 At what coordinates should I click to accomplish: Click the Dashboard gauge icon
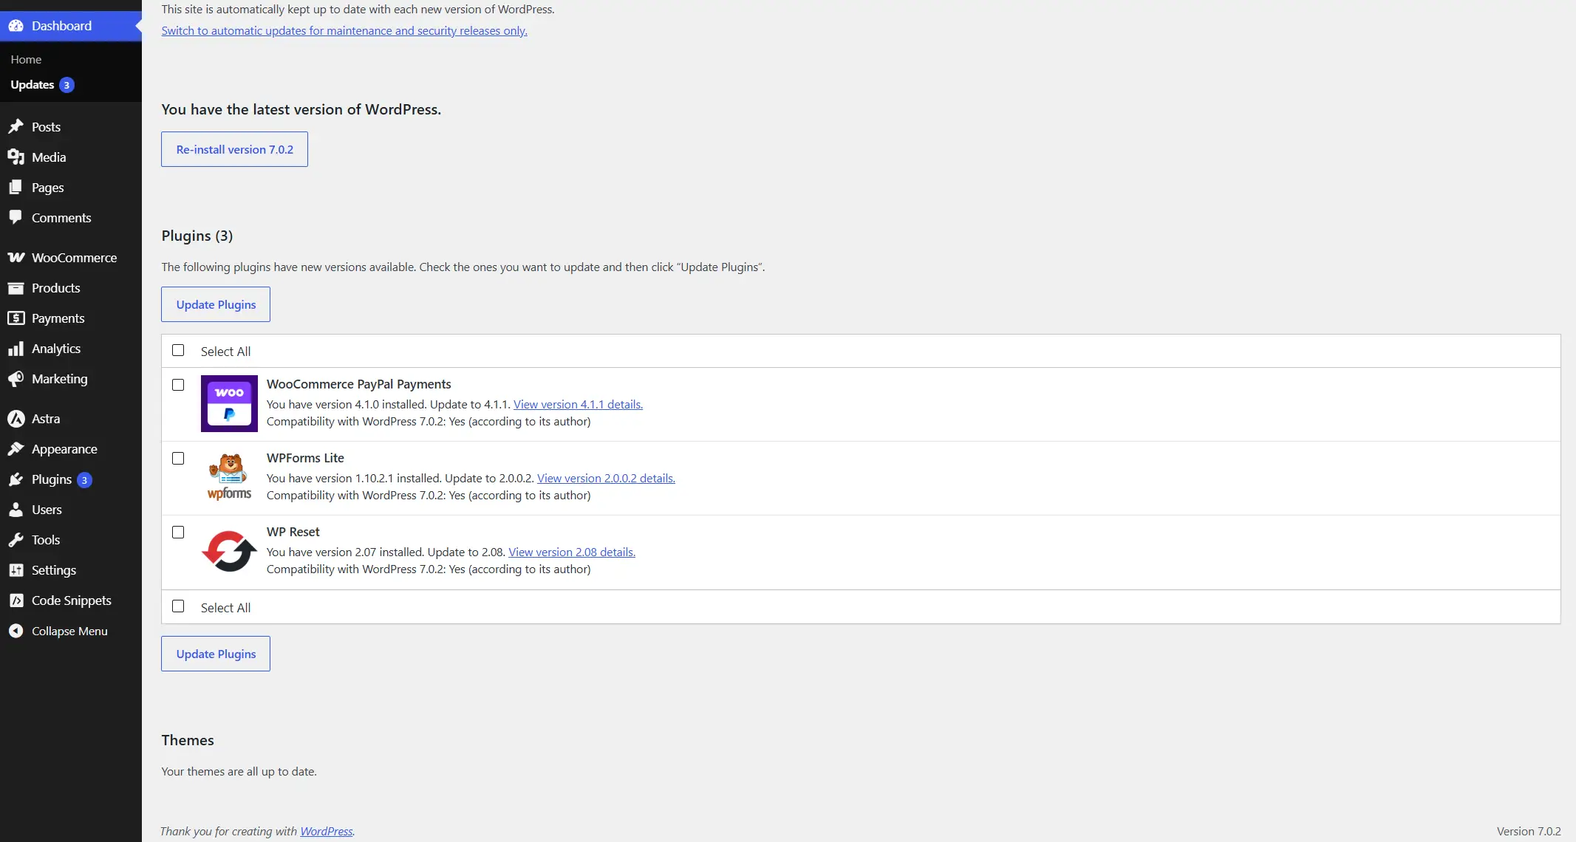16,26
